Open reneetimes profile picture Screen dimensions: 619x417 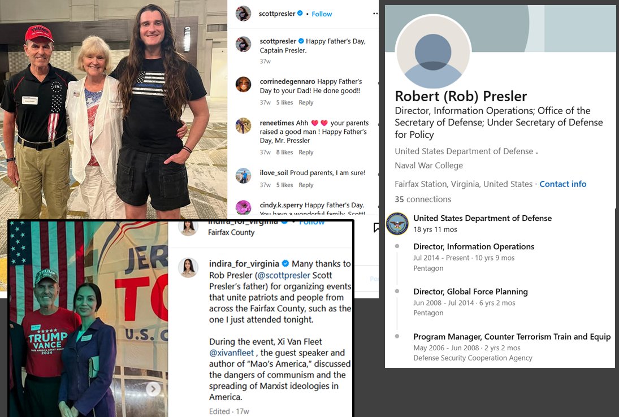[x=243, y=125]
